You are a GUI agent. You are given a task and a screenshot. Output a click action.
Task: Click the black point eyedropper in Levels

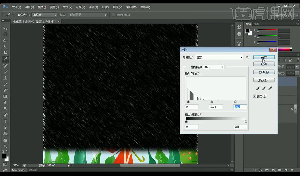pyautogui.click(x=258, y=88)
